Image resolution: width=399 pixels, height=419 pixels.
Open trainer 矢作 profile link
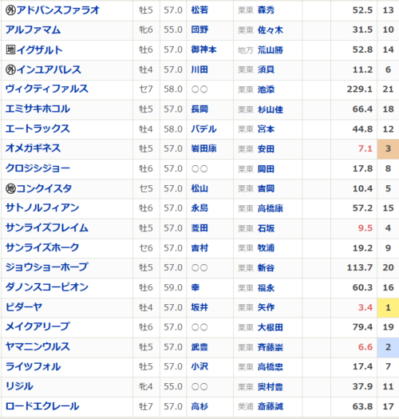tap(266, 307)
